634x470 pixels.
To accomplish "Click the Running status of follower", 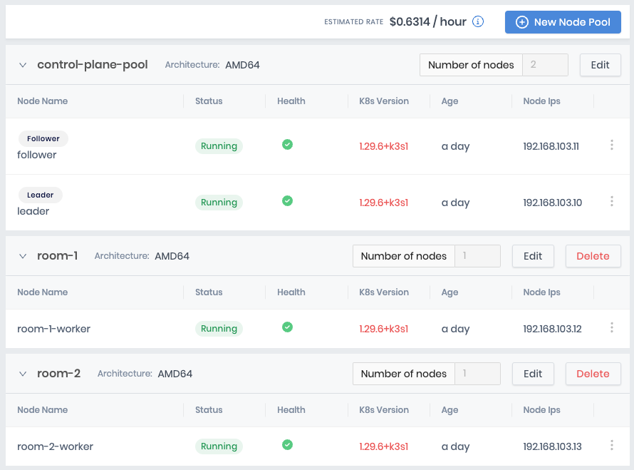I will 219,145.
